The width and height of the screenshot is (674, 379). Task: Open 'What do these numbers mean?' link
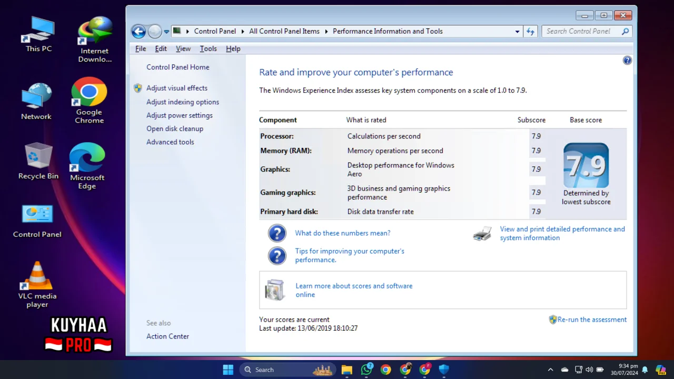pyautogui.click(x=343, y=233)
